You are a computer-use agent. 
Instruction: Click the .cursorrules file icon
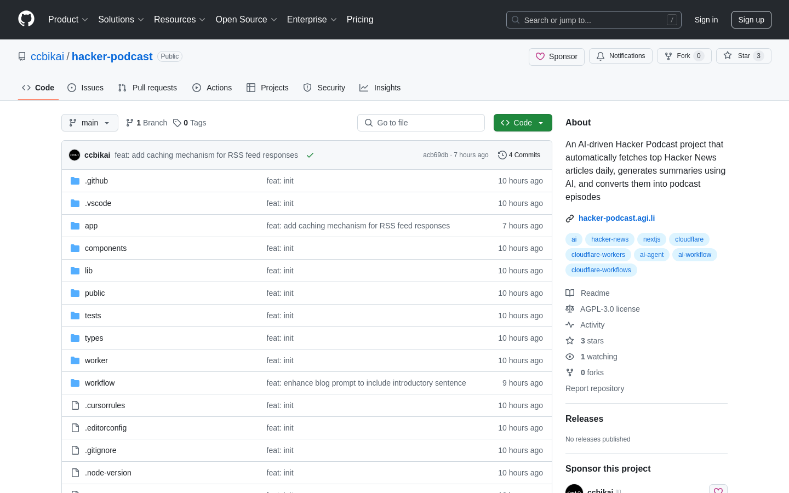75,405
